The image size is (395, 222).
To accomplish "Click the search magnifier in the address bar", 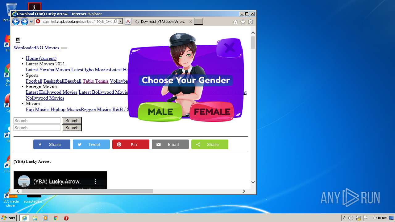I will click(115, 22).
